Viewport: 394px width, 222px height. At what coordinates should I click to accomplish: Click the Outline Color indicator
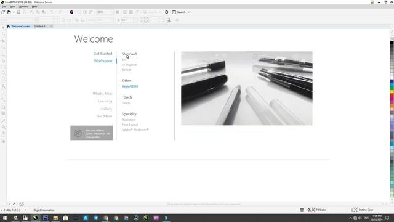362,210
